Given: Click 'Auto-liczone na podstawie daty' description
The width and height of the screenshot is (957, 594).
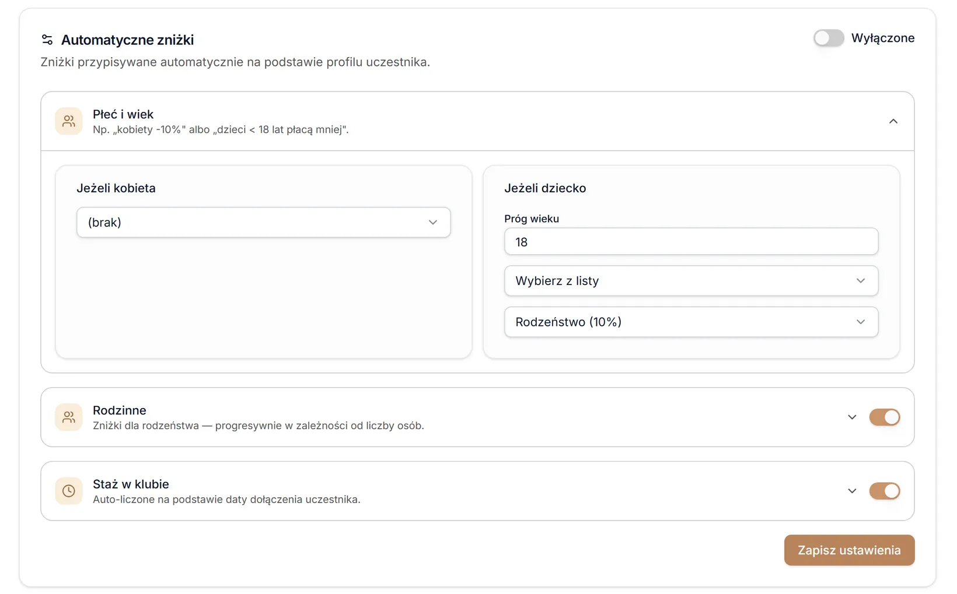Looking at the screenshot, I should [226, 499].
